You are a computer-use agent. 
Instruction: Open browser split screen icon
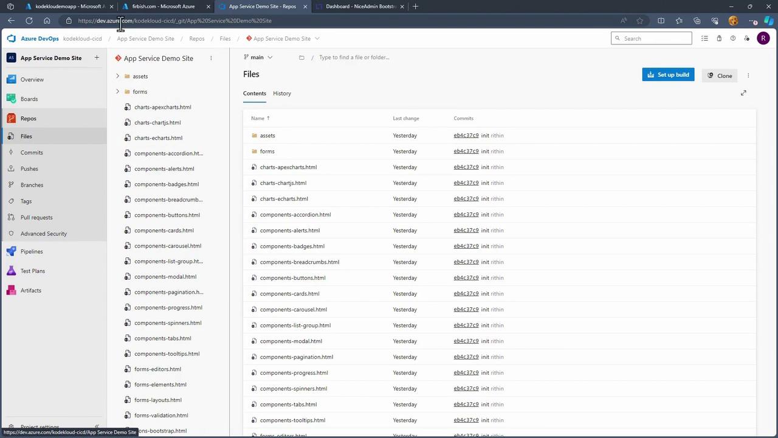pyautogui.click(x=661, y=21)
